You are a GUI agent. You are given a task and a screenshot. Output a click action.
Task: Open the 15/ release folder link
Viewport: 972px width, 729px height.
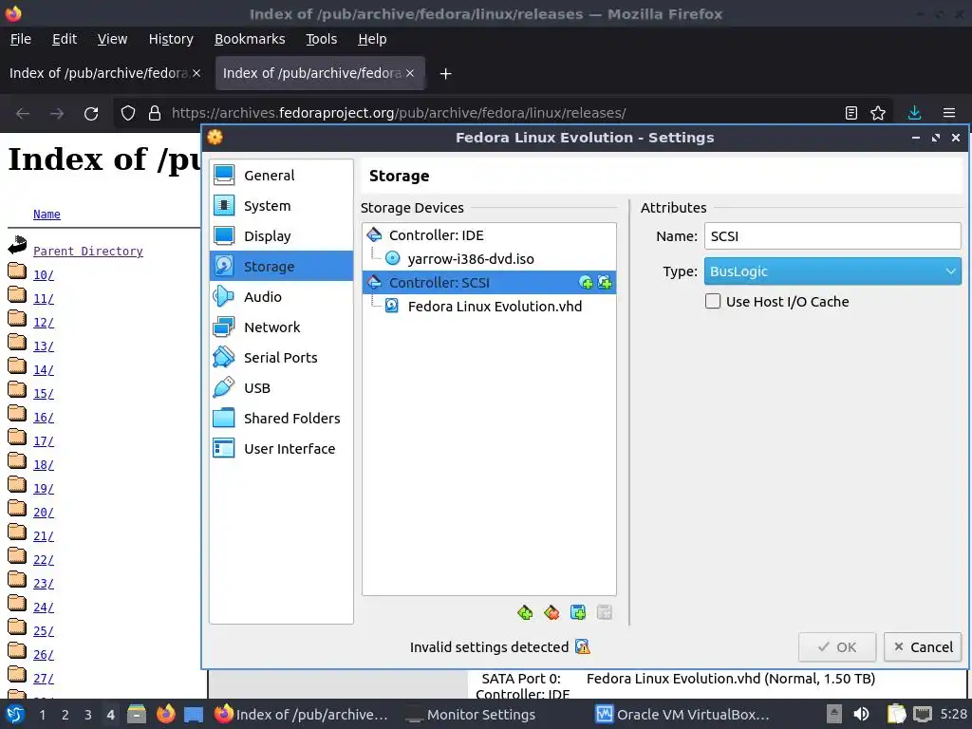(x=44, y=394)
